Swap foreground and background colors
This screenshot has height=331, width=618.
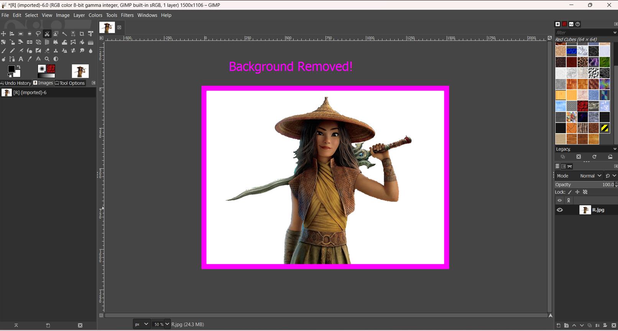tap(18, 67)
